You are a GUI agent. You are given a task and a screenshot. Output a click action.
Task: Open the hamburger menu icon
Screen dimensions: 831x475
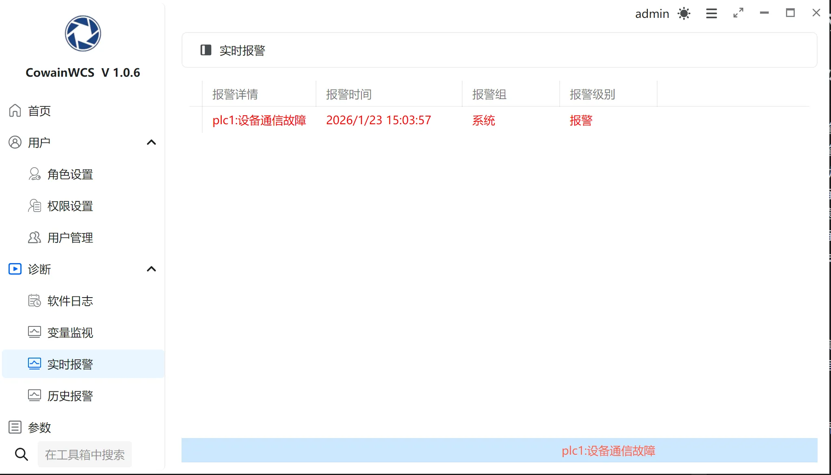(711, 13)
